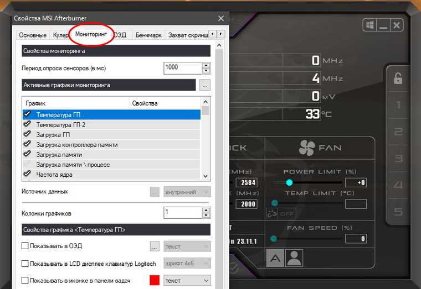Toggle the fan auto mode 'A' button

275,258
